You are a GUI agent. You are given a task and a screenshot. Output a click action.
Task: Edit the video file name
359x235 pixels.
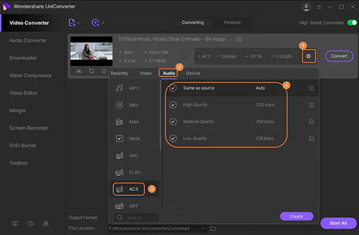tap(240, 39)
